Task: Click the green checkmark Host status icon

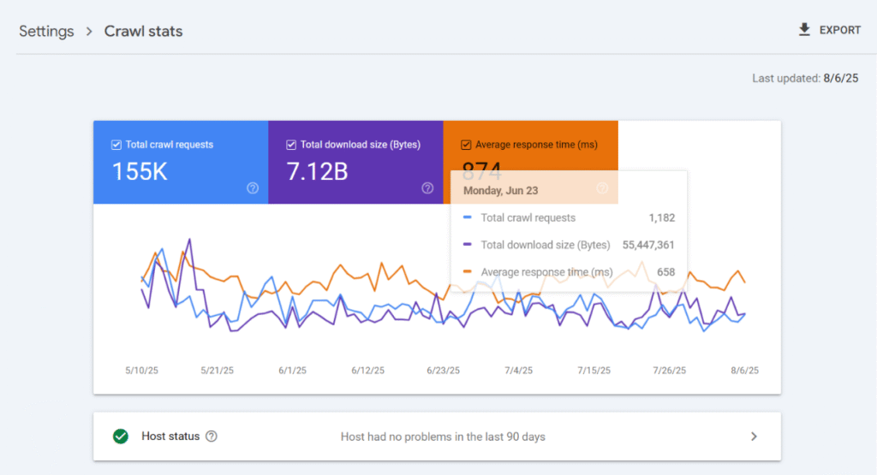Action: coord(121,436)
